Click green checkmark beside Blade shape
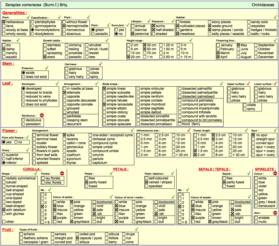 [x=222, y=84]
